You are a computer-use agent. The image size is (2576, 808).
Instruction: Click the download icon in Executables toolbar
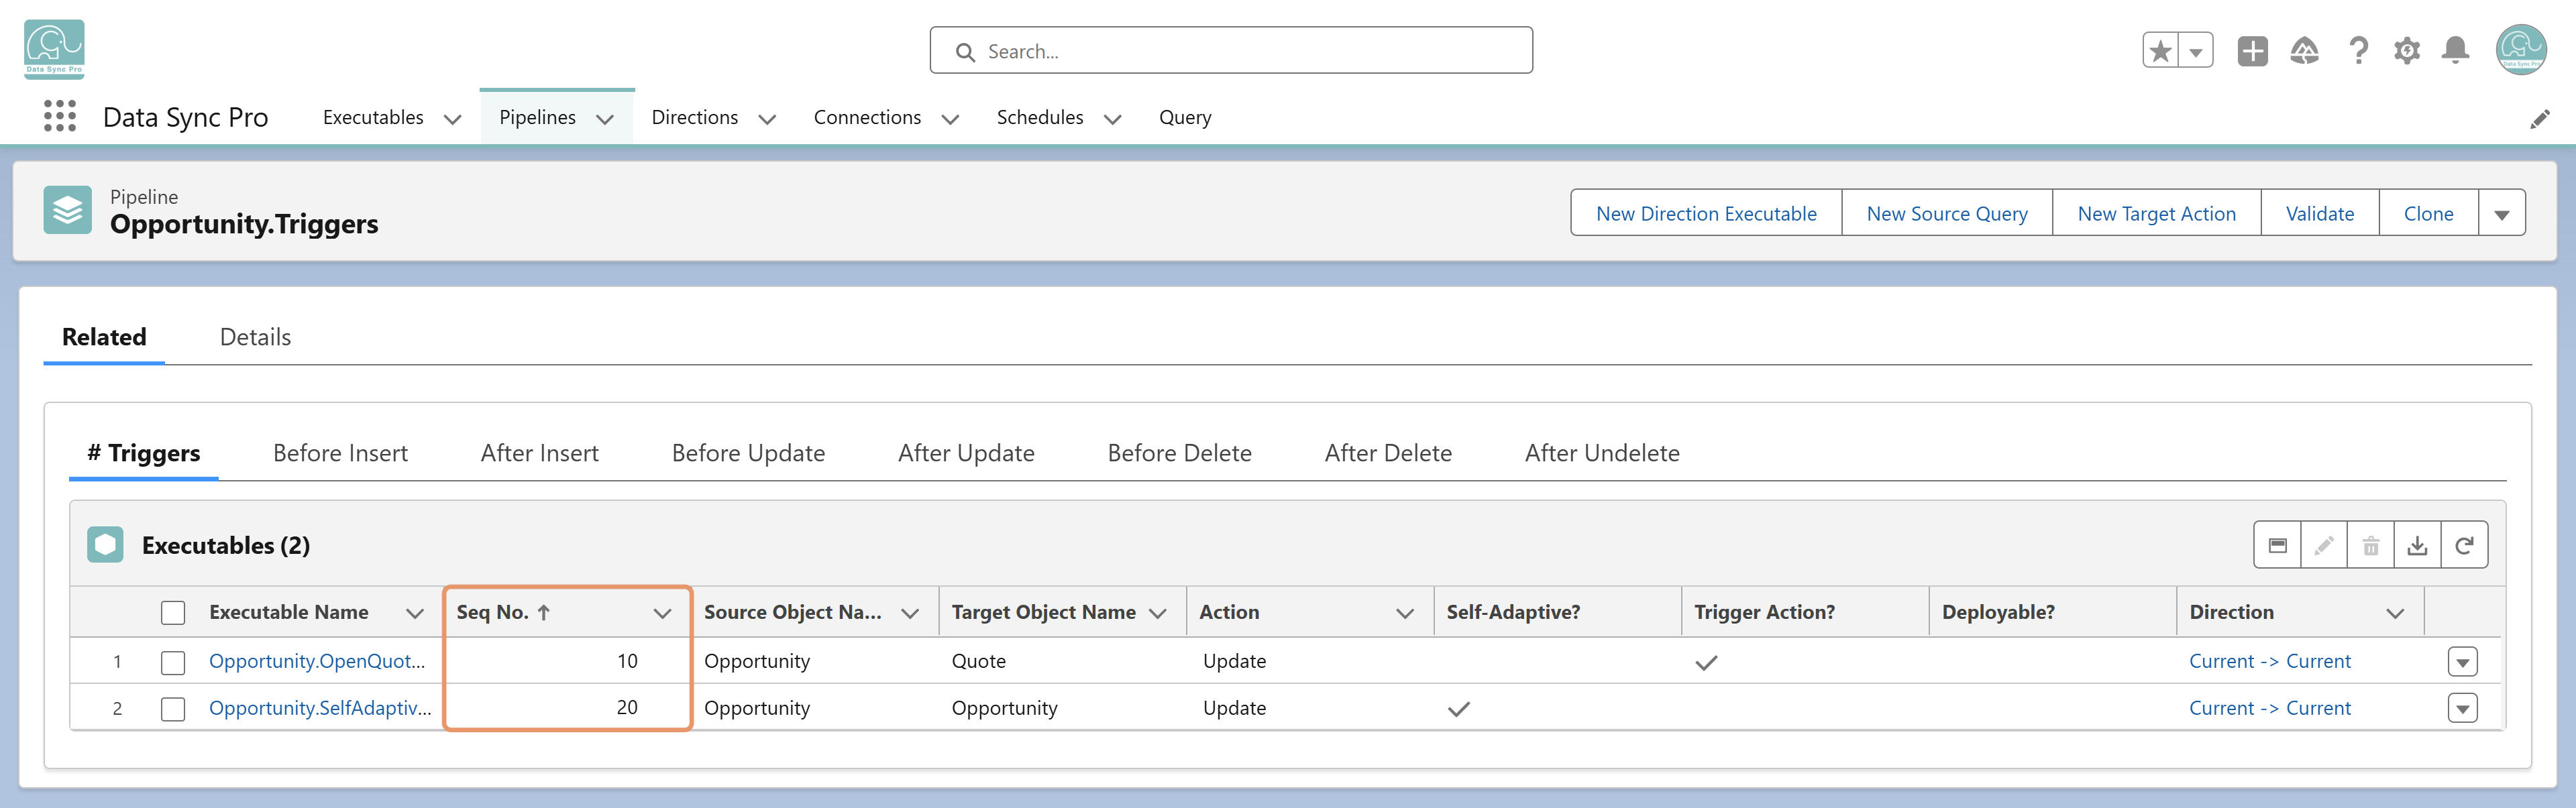tap(2417, 545)
